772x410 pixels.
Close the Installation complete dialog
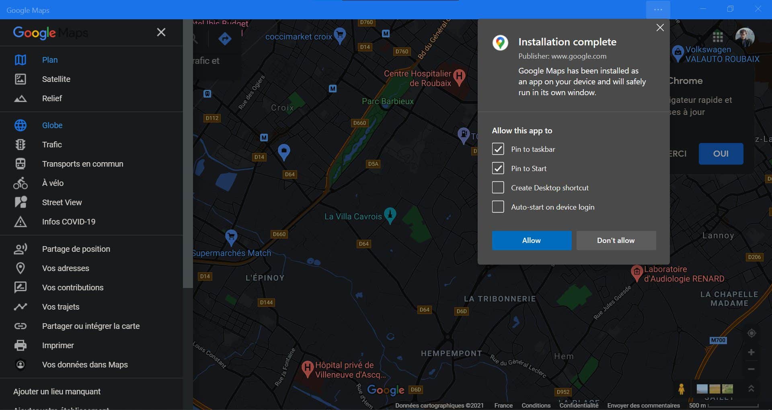[660, 28]
